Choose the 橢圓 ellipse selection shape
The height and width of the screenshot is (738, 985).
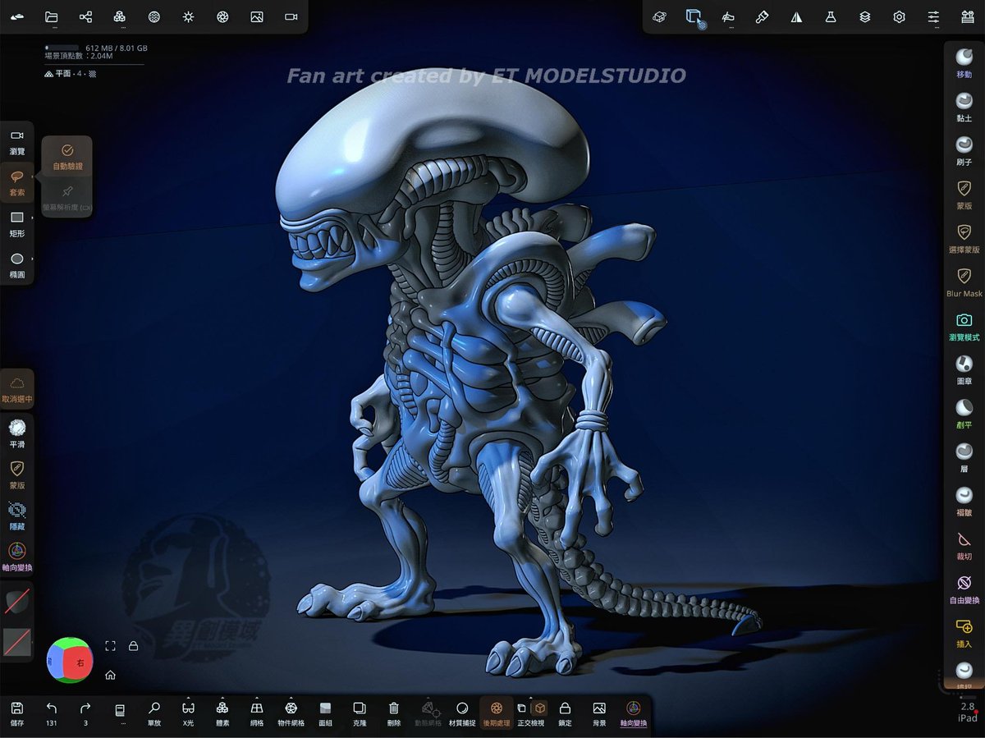coord(17,264)
